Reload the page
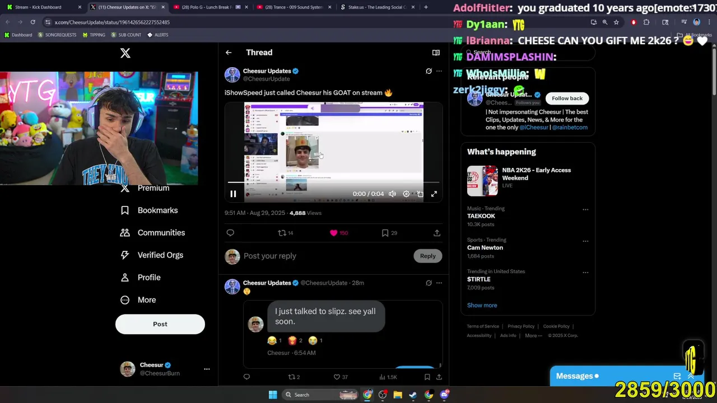This screenshot has width=717, height=403. pos(32,22)
